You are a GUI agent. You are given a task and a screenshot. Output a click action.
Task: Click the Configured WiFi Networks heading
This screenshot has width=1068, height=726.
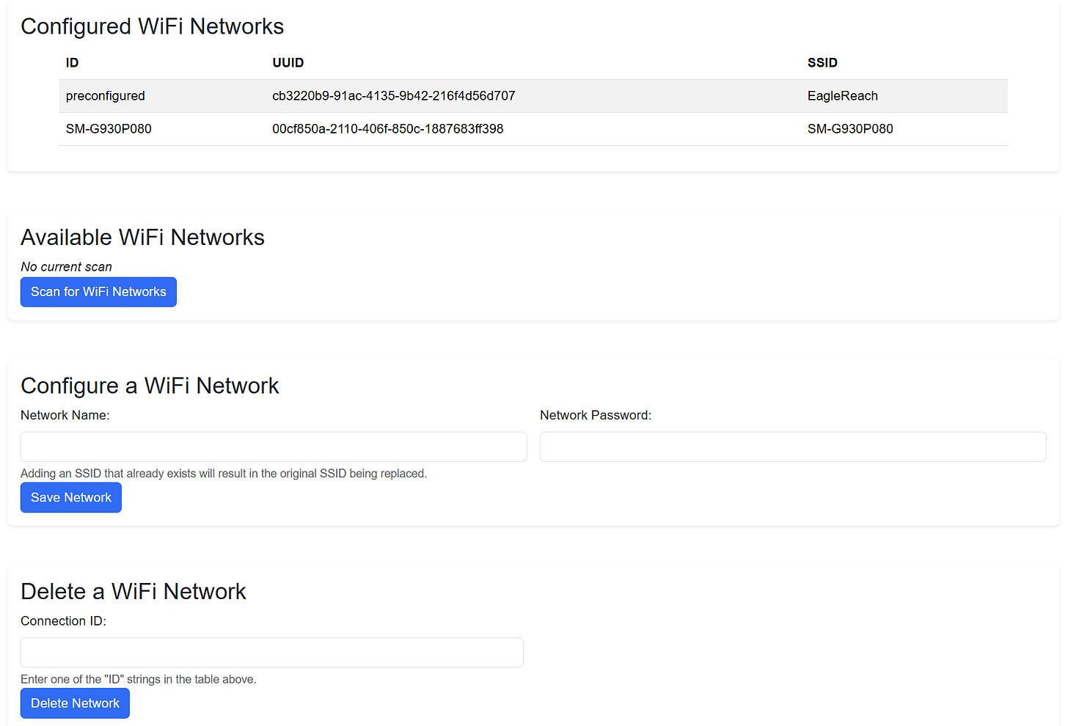[152, 26]
